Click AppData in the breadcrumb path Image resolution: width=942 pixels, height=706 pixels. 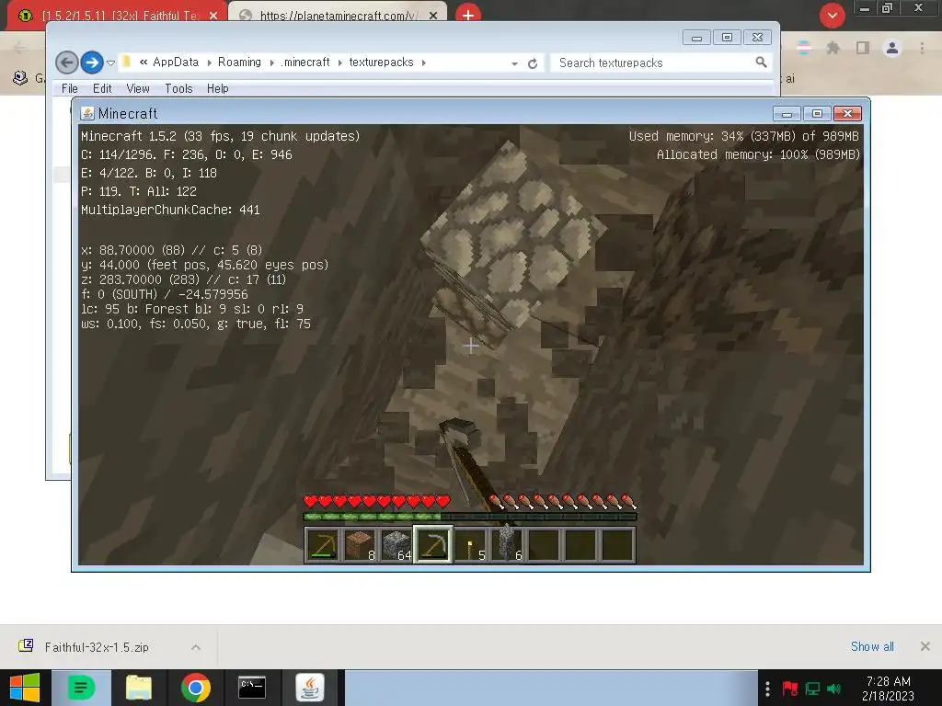coord(176,62)
